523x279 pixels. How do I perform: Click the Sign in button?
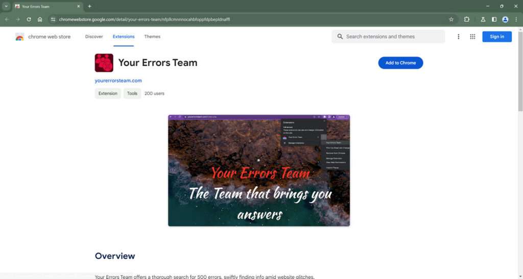click(497, 37)
